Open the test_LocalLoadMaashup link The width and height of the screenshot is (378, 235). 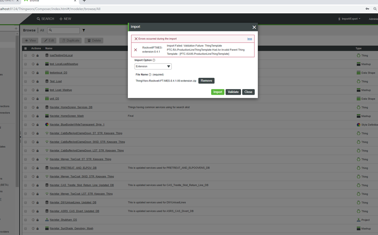(x=64, y=64)
